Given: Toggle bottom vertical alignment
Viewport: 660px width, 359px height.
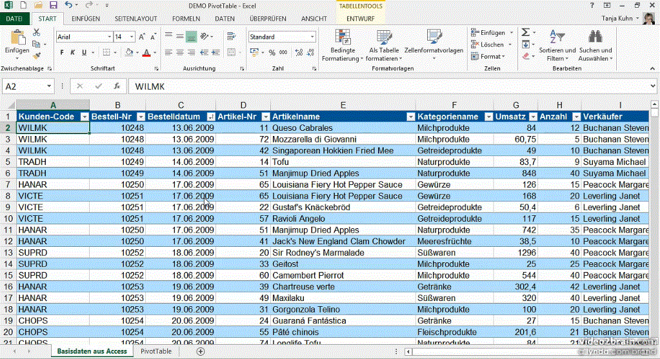Looking at the screenshot, I should point(191,37).
